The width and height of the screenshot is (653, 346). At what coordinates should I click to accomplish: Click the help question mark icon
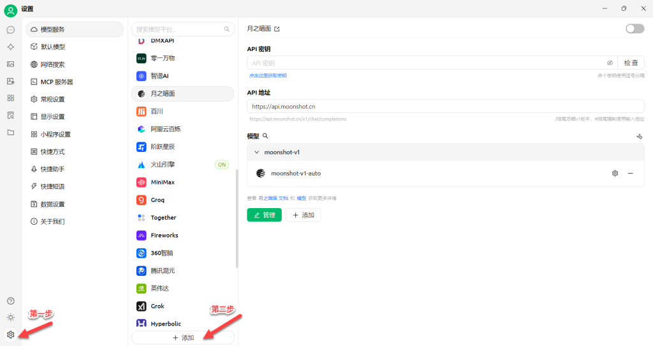tap(11, 301)
